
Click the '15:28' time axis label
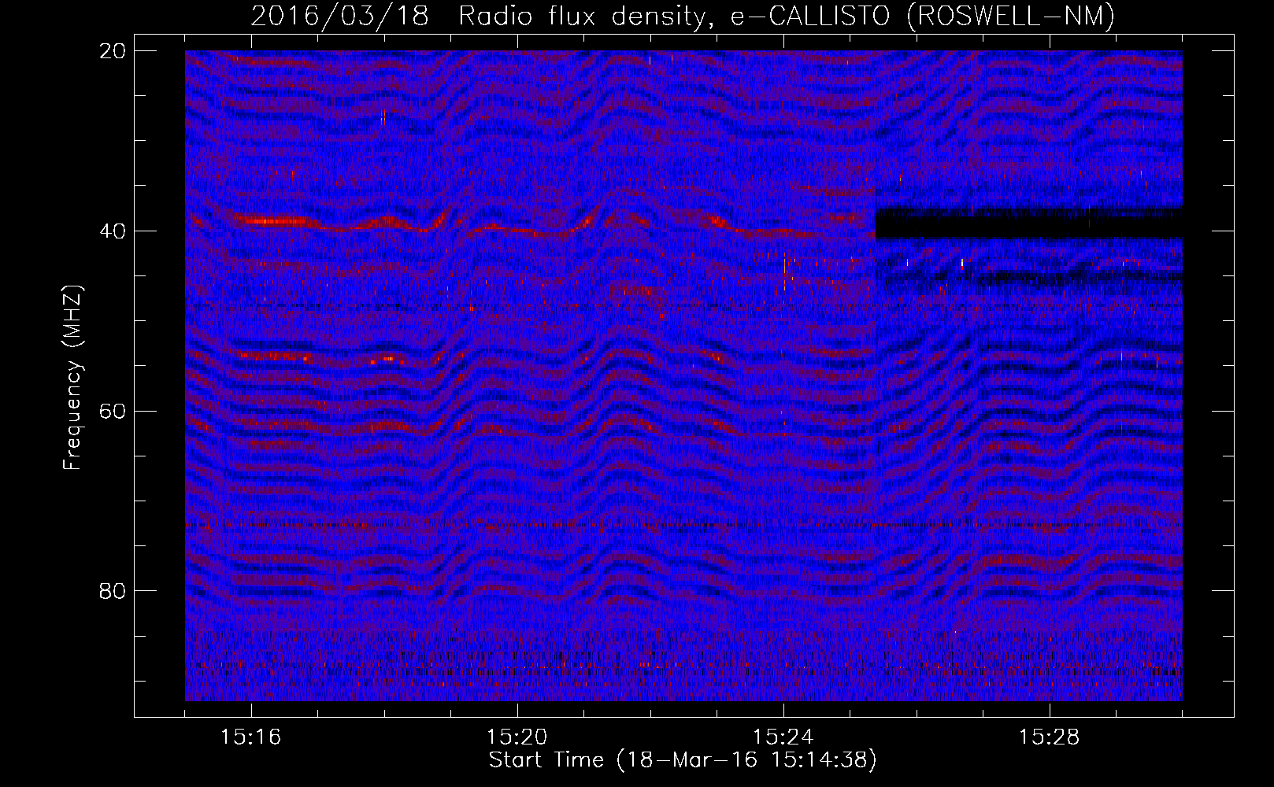pos(1049,737)
